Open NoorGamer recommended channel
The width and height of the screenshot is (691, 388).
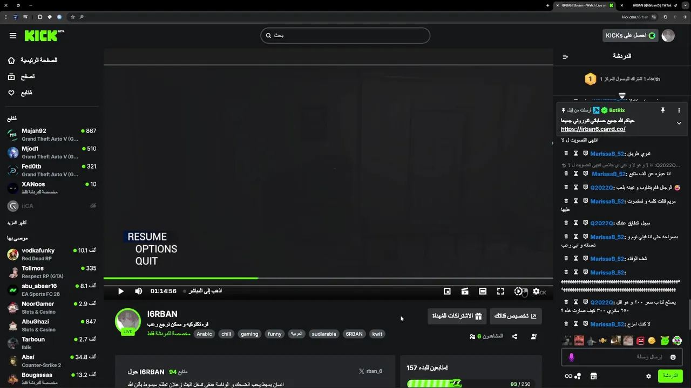click(x=52, y=308)
